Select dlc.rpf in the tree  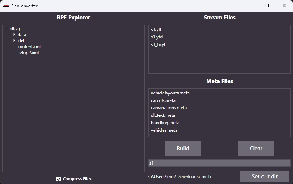17,29
